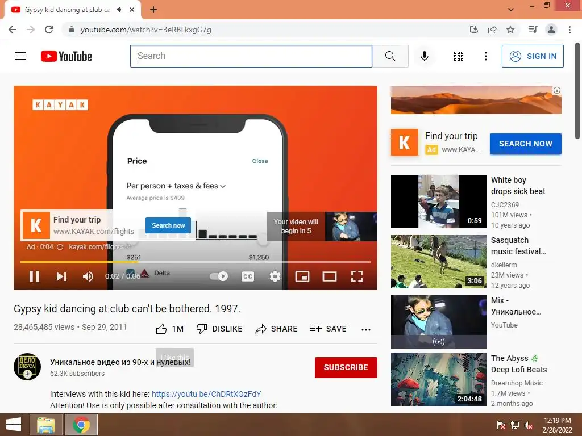This screenshot has width=582, height=436.
Task: Go back in browser history
Action: click(x=13, y=30)
